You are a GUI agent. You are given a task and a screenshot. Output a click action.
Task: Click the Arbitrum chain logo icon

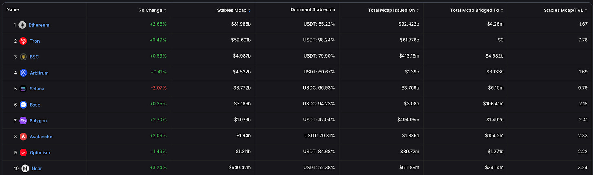23,73
